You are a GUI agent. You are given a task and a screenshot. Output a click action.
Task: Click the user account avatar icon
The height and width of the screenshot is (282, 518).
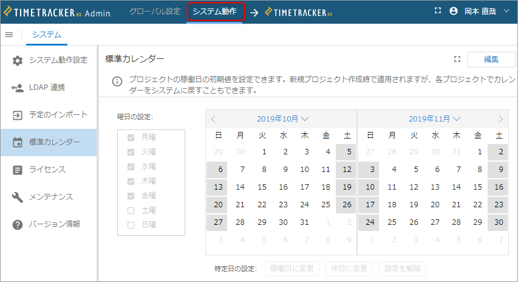pos(454,11)
